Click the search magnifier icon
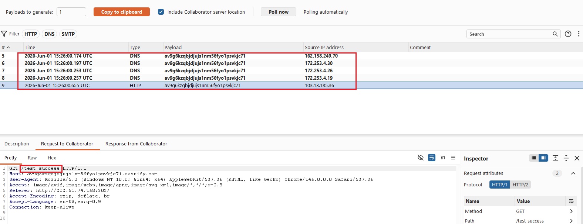The width and height of the screenshot is (583, 224). tap(555, 34)
